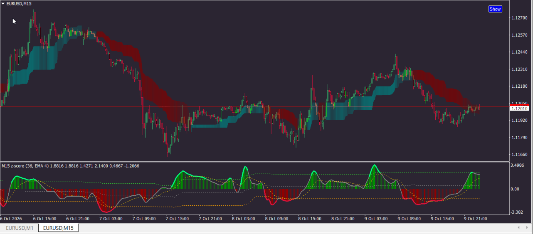Viewport: 533px width, 234px height.
Task: Click the 1.12570 price axis label
Action: coord(520,35)
